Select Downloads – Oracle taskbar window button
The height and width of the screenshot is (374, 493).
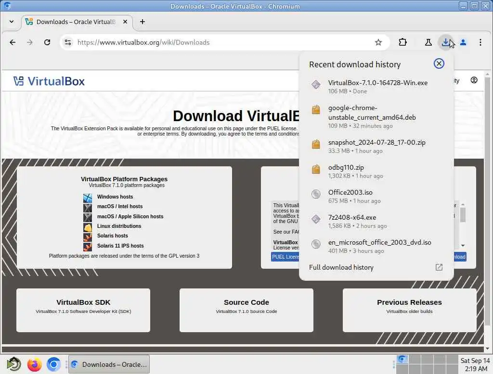point(109,364)
